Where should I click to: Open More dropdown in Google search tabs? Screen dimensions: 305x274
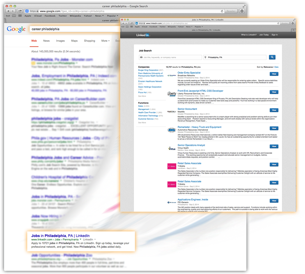tap(105, 41)
